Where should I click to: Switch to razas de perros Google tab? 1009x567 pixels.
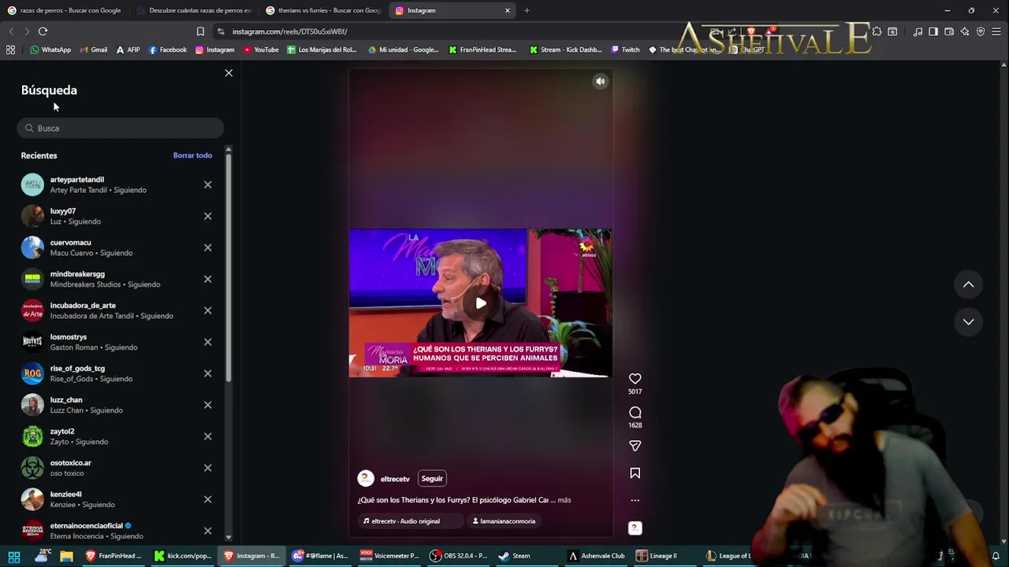65,10
